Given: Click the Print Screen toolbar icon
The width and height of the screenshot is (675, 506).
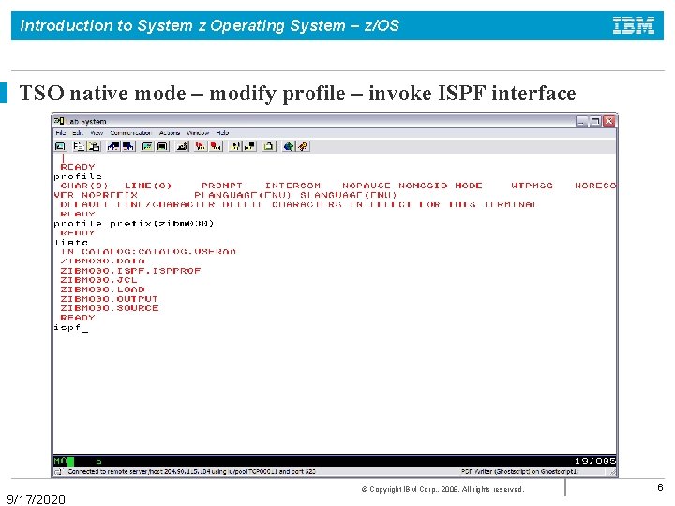Looking at the screenshot, I should 61,147.
